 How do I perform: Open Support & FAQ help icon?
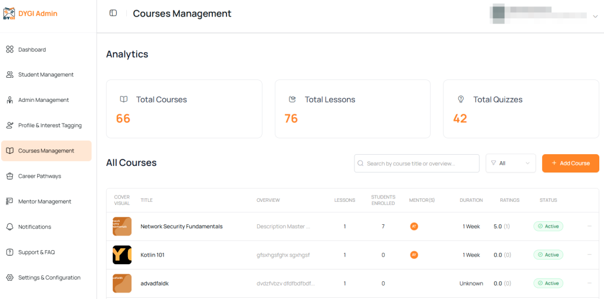pyautogui.click(x=9, y=252)
